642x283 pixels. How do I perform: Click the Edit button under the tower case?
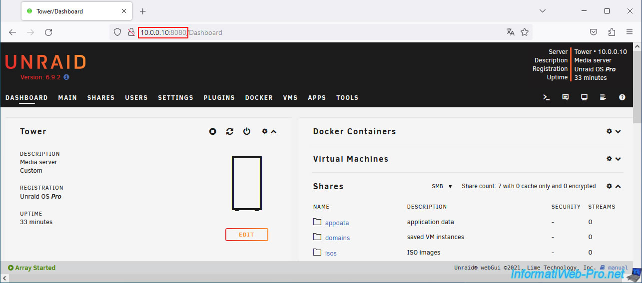point(246,235)
